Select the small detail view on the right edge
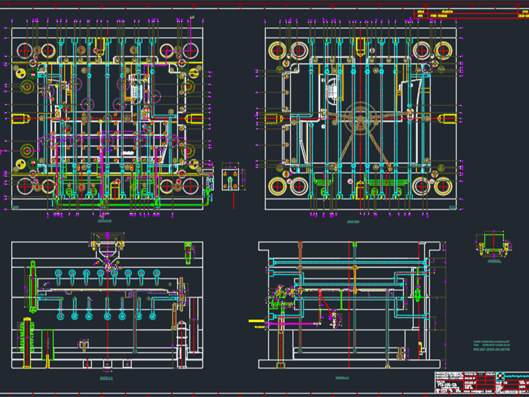This screenshot has height=397, width=529. pos(493,245)
